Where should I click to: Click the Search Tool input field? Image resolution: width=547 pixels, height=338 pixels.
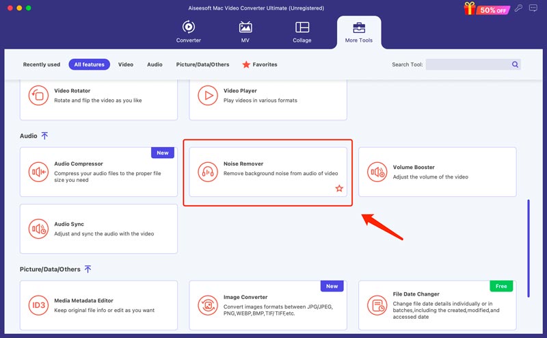click(x=468, y=64)
